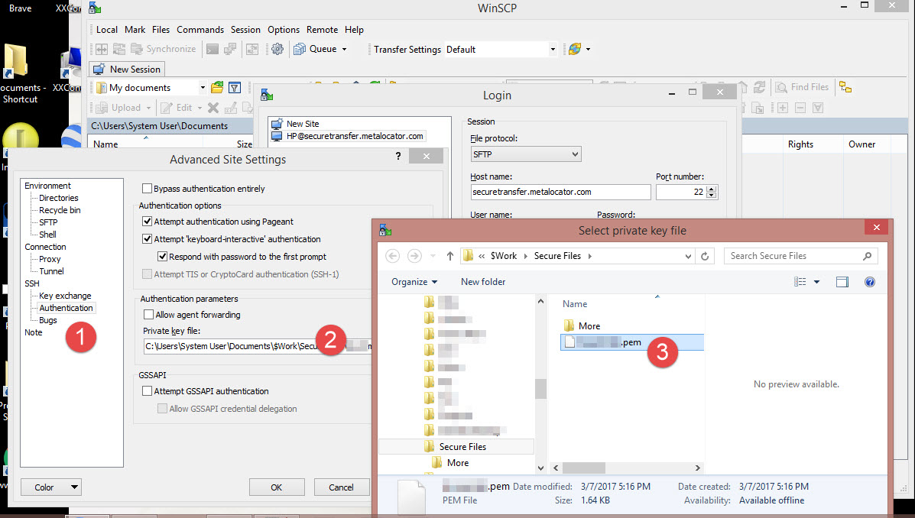915x518 pixels.
Task: Open the Options menu
Action: (283, 30)
